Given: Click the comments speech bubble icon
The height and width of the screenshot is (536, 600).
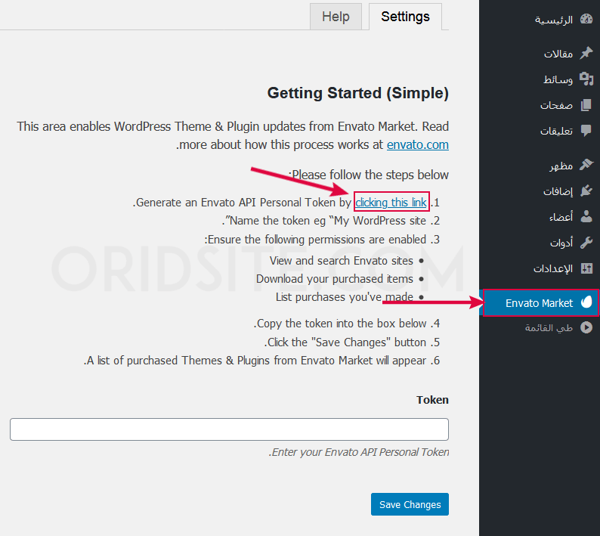Looking at the screenshot, I should [x=586, y=131].
